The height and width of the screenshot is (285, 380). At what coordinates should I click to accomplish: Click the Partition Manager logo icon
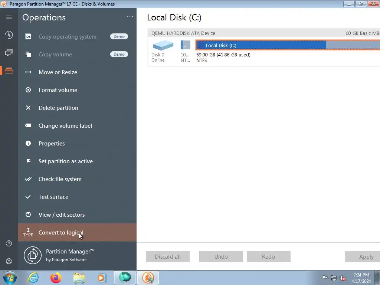click(x=33, y=255)
